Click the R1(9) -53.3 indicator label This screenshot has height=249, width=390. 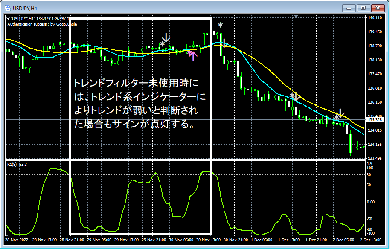pos(17,165)
